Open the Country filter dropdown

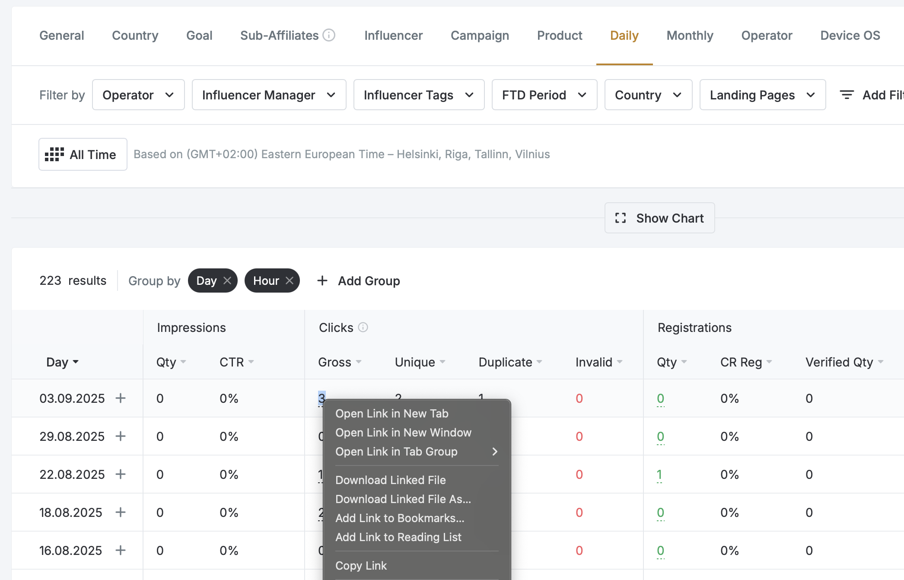pyautogui.click(x=648, y=95)
